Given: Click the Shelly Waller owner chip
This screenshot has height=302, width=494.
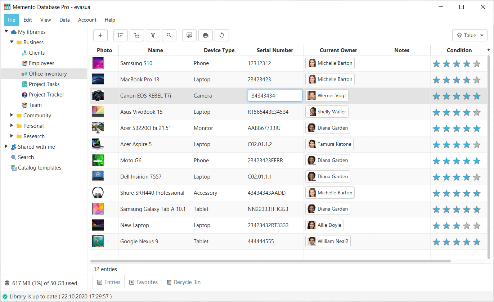Looking at the screenshot, I should point(327,112).
